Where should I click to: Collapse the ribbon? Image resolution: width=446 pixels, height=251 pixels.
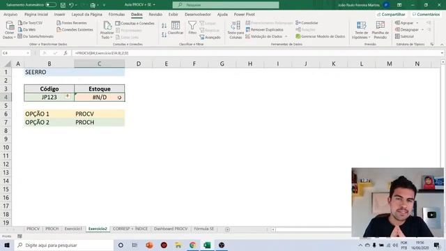click(x=442, y=45)
